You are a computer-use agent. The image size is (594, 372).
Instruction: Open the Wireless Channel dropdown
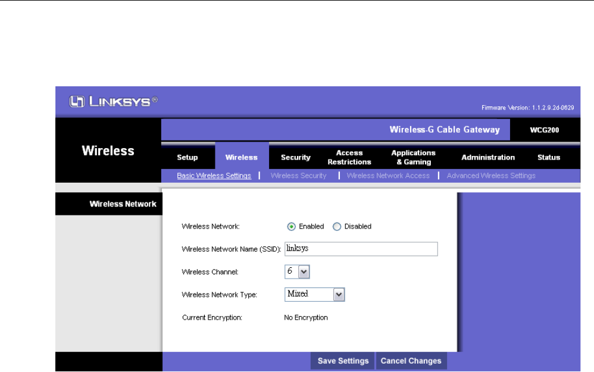pyautogui.click(x=297, y=271)
